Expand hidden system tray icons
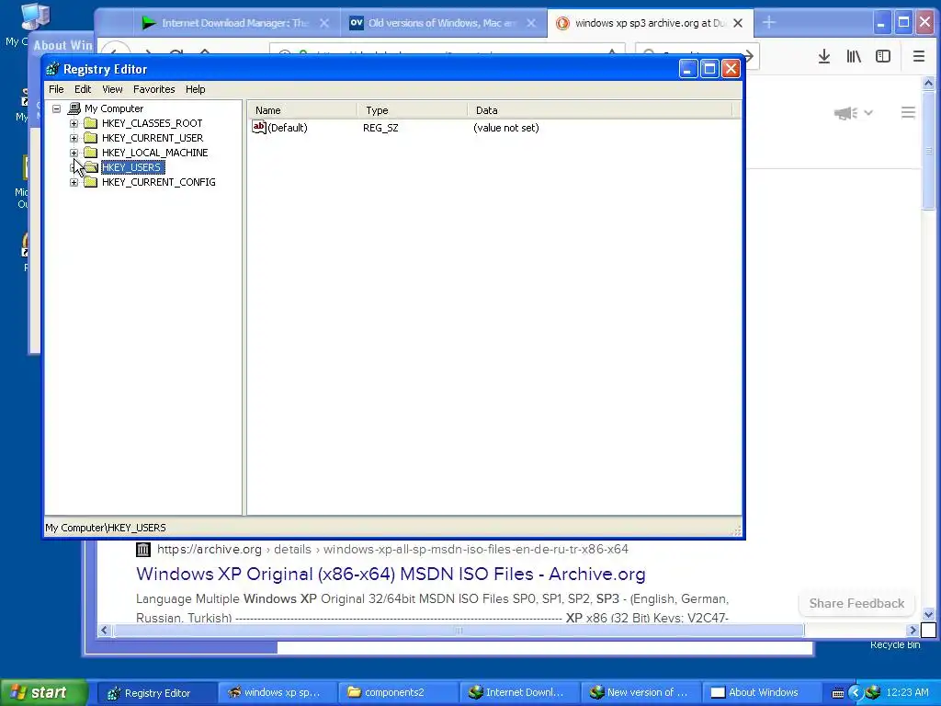This screenshot has width=941, height=706. pos(856,693)
